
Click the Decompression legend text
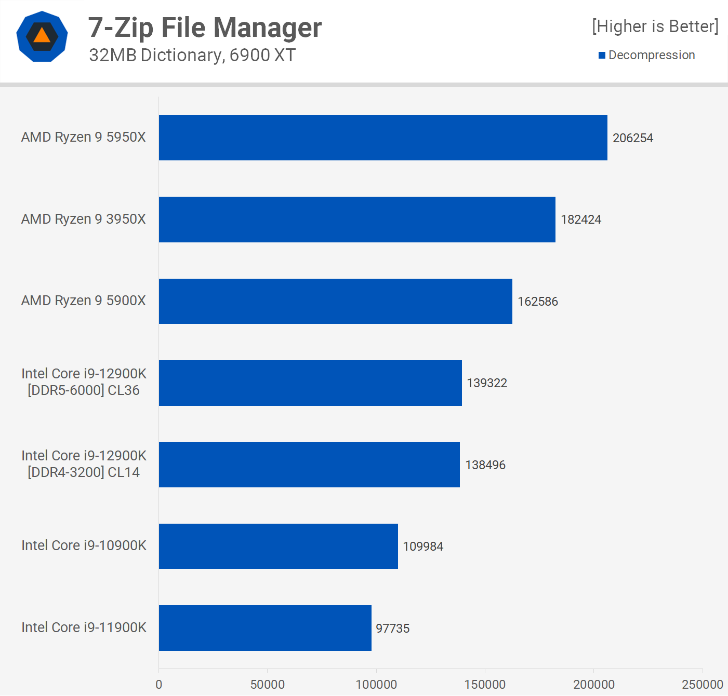[651, 55]
